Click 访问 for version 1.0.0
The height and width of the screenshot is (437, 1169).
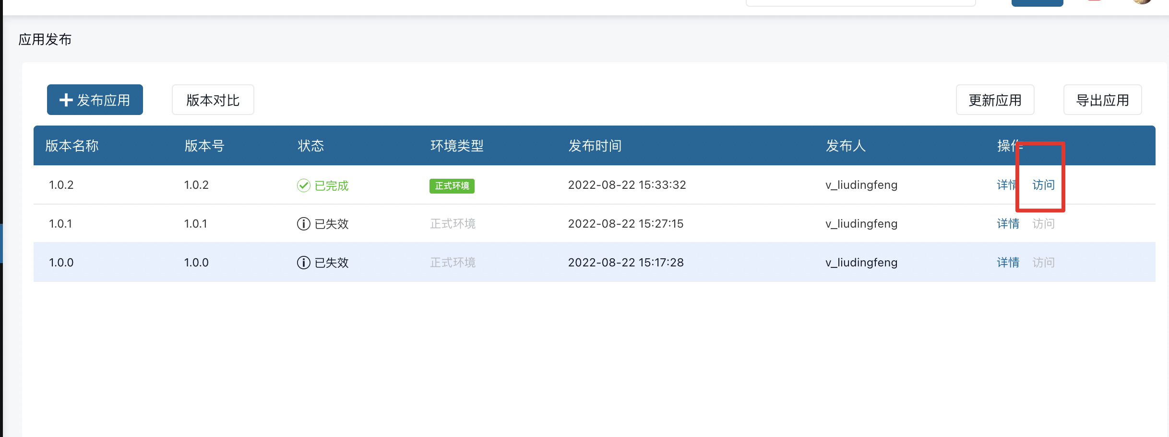[1043, 263]
